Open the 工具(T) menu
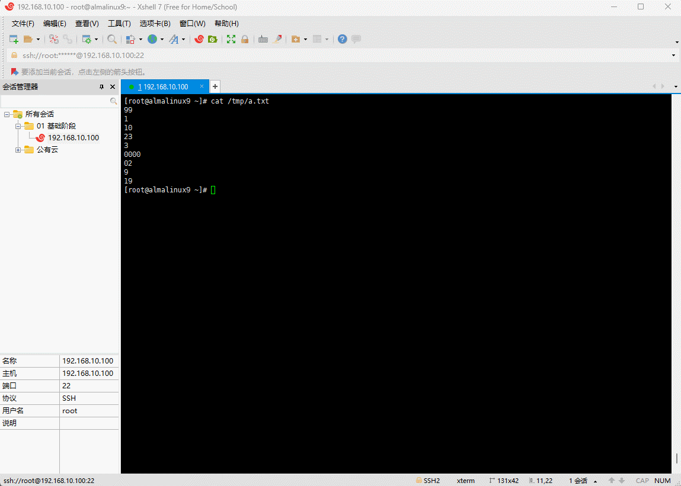The image size is (681, 486). coord(119,24)
